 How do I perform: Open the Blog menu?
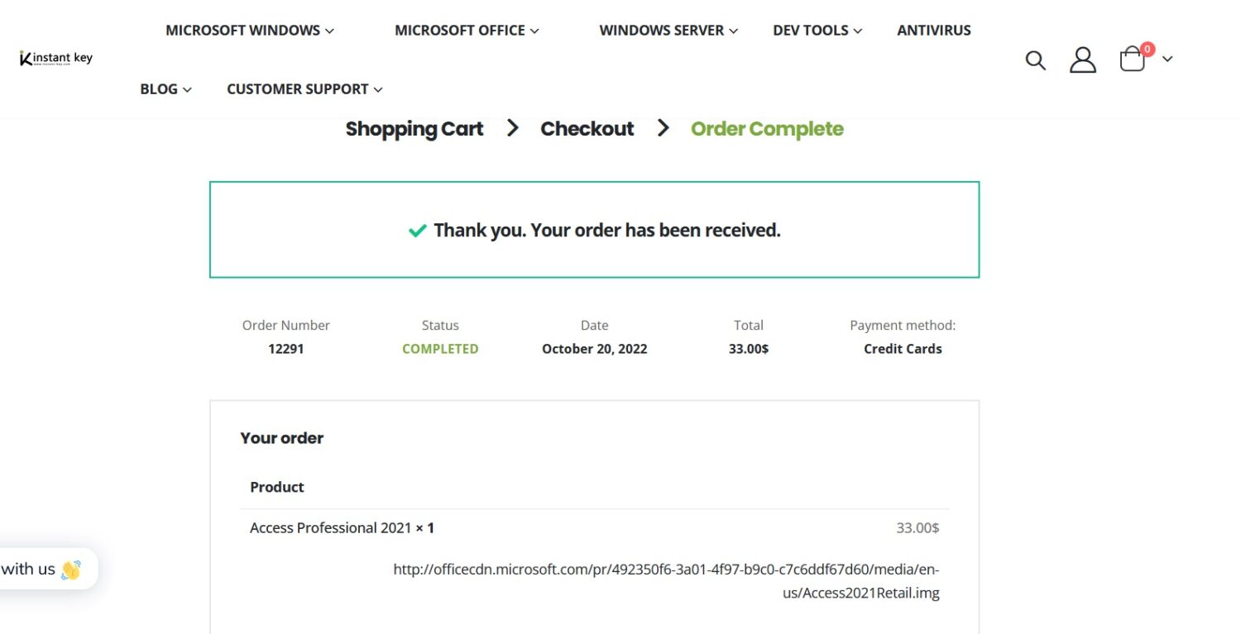coord(165,89)
